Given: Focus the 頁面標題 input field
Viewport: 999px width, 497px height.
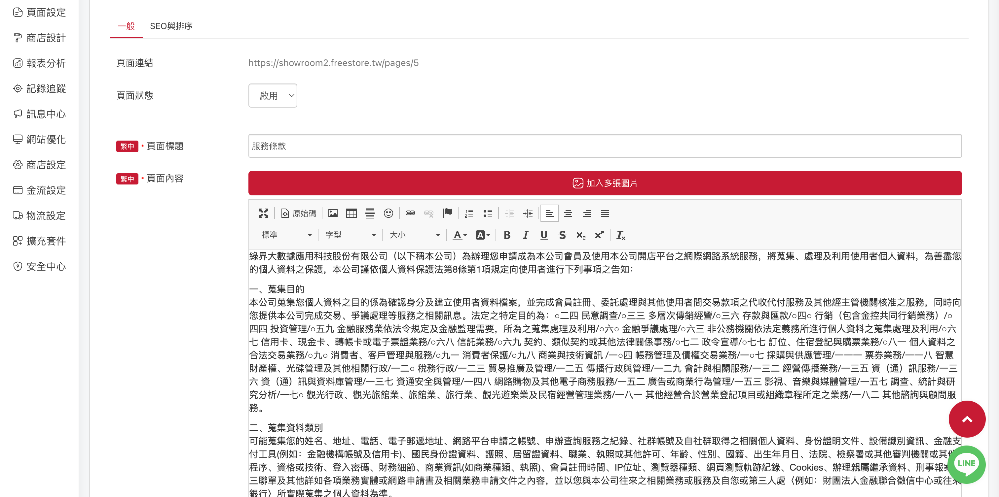Looking at the screenshot, I should [x=605, y=146].
